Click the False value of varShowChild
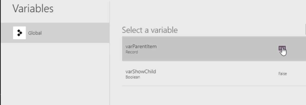Screen dimensions: 306x105 pos(283,74)
